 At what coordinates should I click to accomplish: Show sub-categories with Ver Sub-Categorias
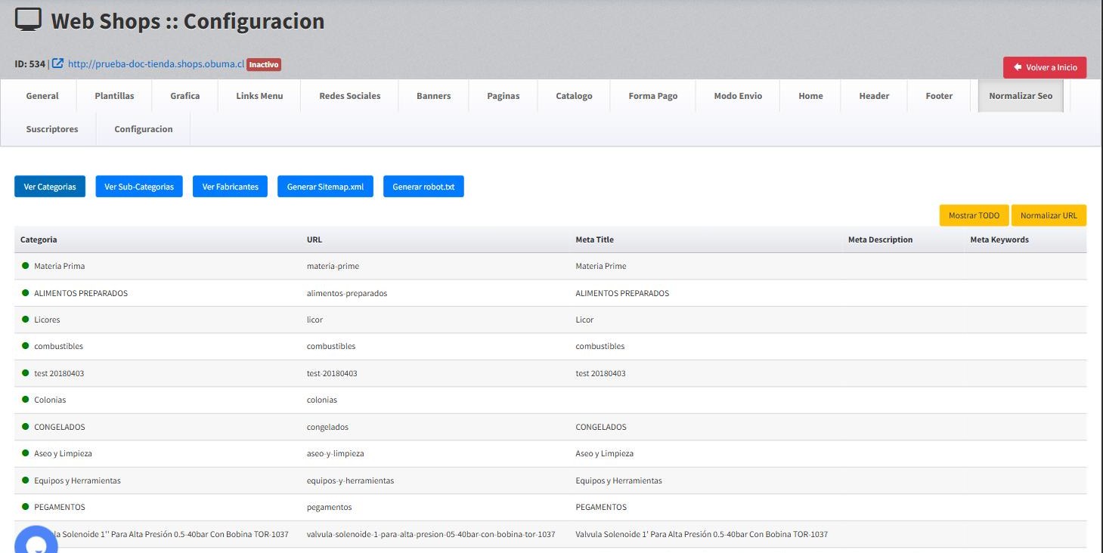(x=139, y=187)
